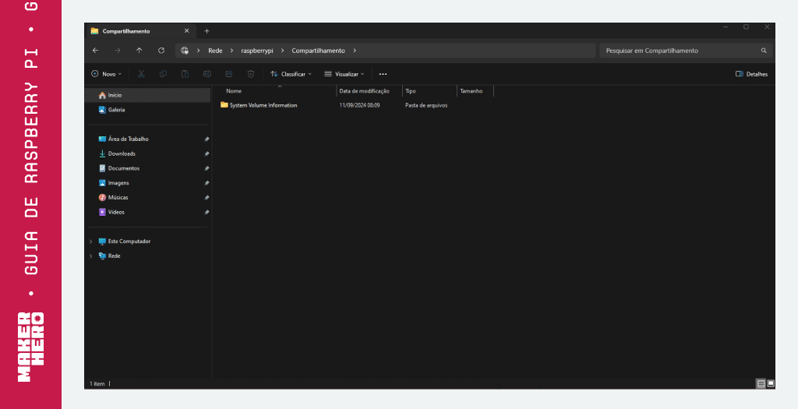Click Rede in the address path

point(215,51)
